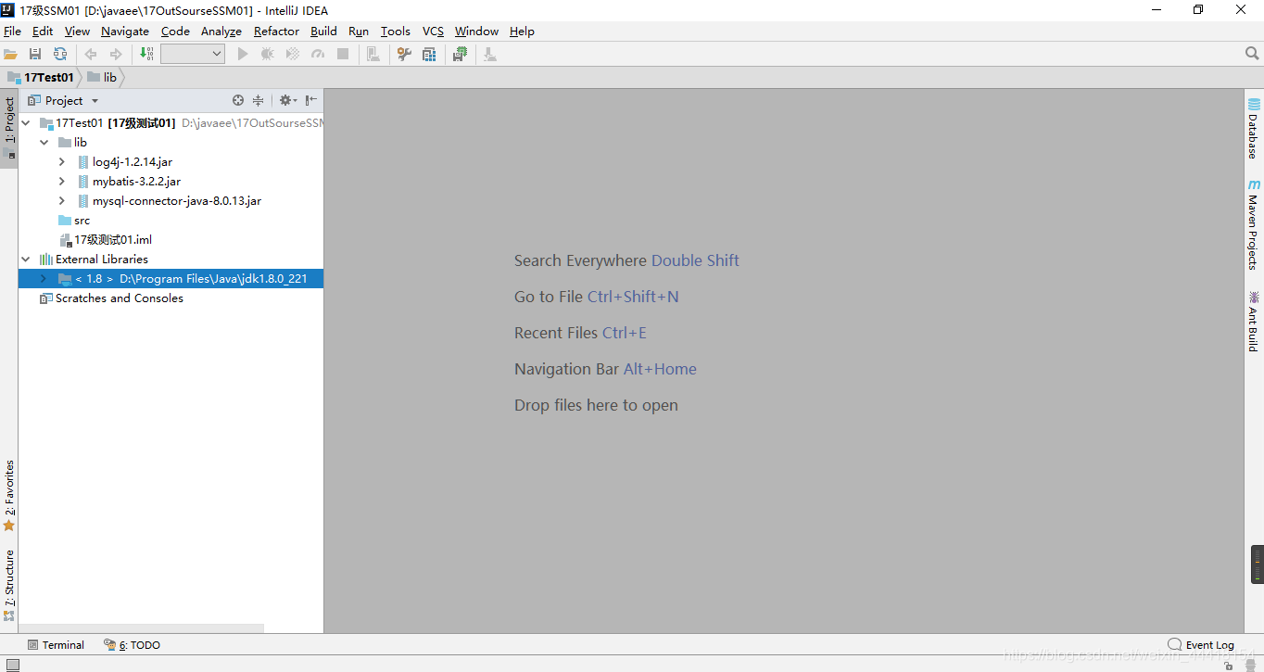Click the Collapse All icon in Project panel

point(259,100)
